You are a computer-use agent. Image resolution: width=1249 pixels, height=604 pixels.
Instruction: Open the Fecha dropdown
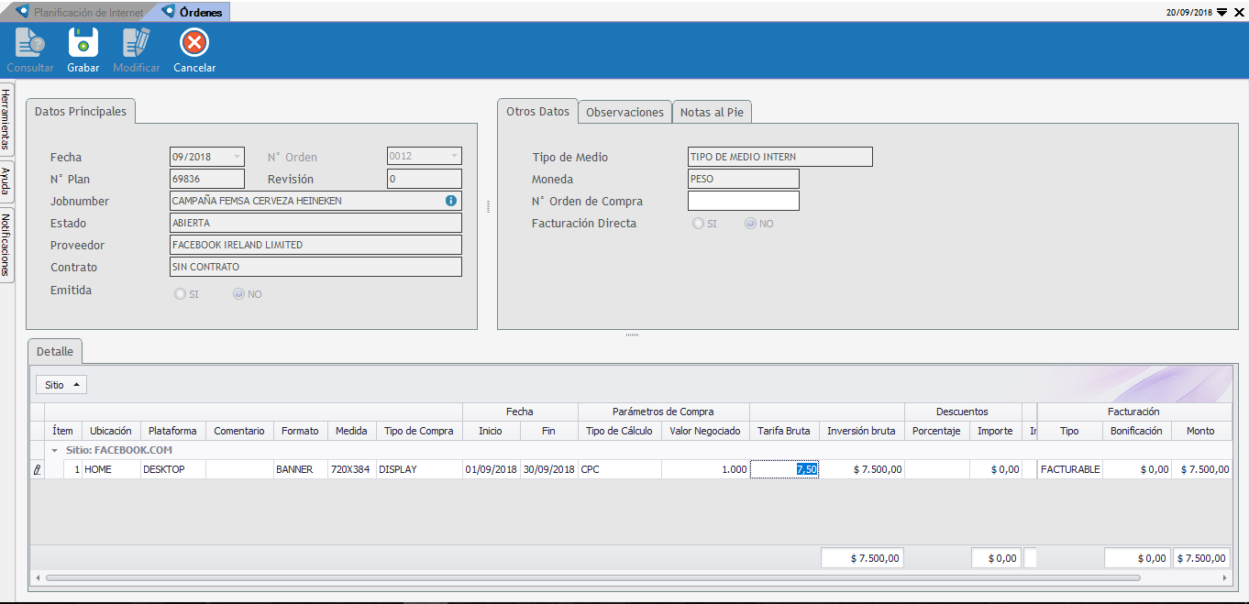(238, 157)
